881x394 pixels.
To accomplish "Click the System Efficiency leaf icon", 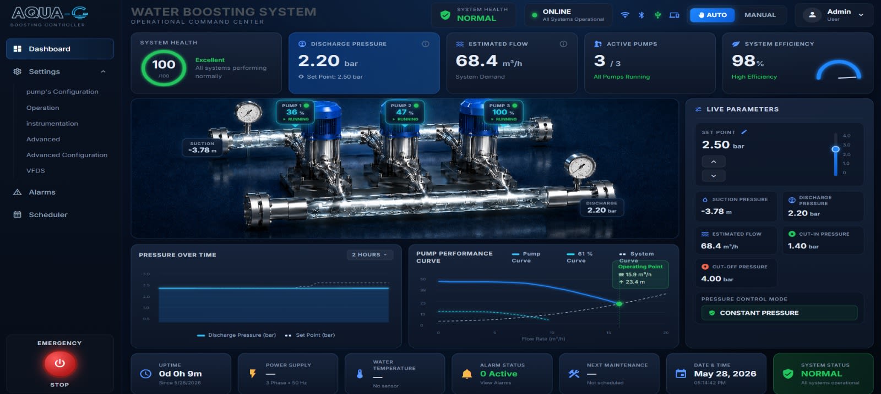I will 736,44.
